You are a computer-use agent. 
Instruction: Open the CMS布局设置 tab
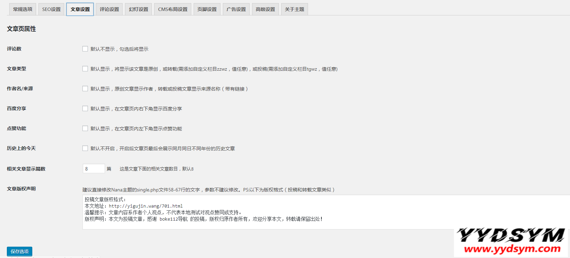173,9
